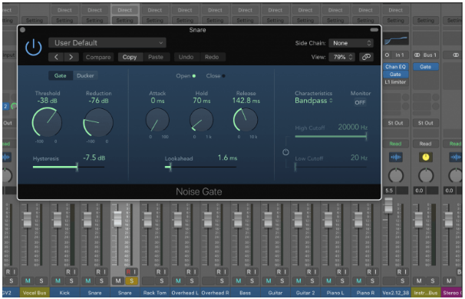This screenshot has width=465, height=299.
Task: Open the Read automation mode on Instr Bus channel
Action: pyautogui.click(x=426, y=144)
